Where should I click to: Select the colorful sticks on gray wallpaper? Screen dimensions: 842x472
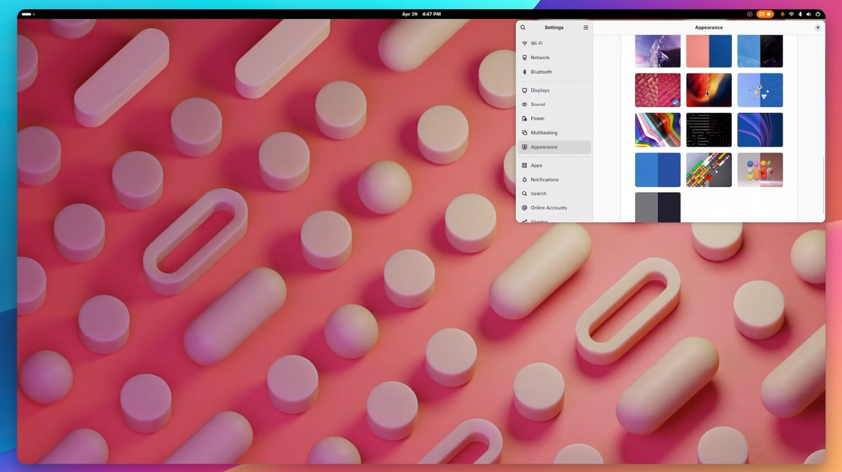coord(709,170)
